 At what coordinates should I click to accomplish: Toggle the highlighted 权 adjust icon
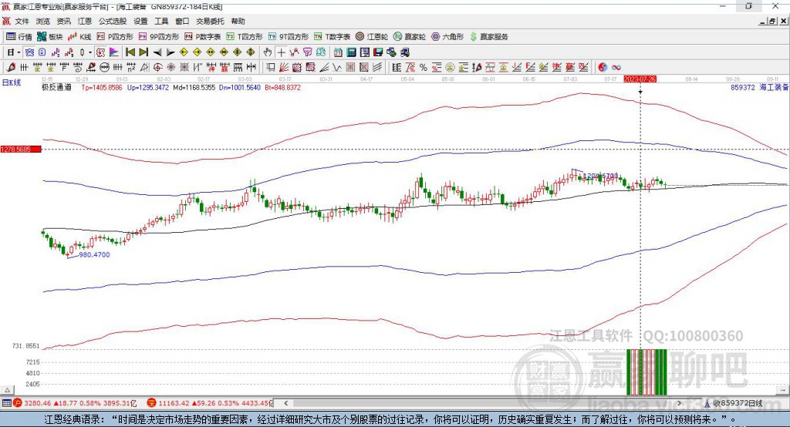(x=100, y=52)
